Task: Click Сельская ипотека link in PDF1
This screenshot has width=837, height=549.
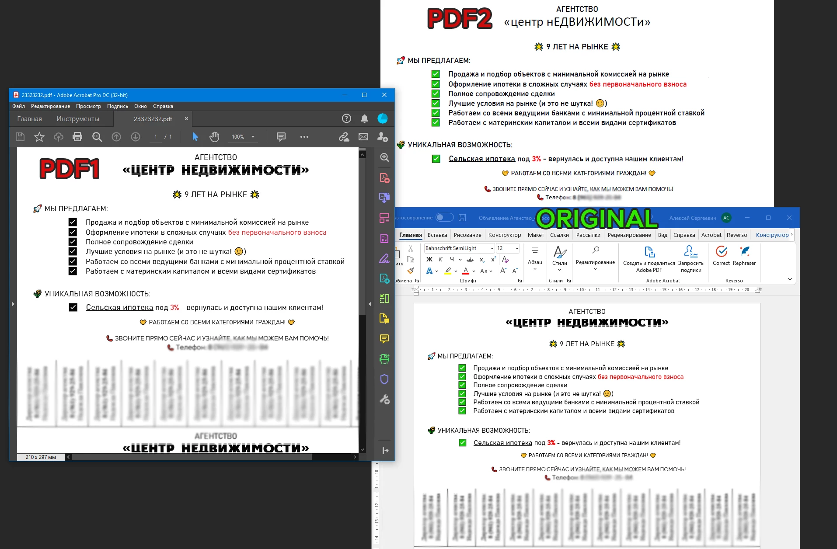Action: tap(119, 307)
